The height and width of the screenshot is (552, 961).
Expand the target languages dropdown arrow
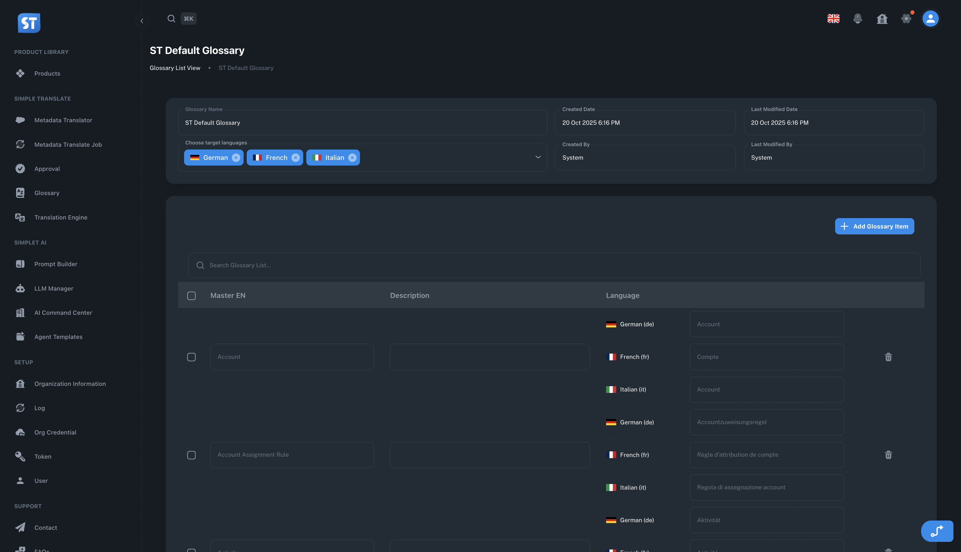tap(538, 157)
